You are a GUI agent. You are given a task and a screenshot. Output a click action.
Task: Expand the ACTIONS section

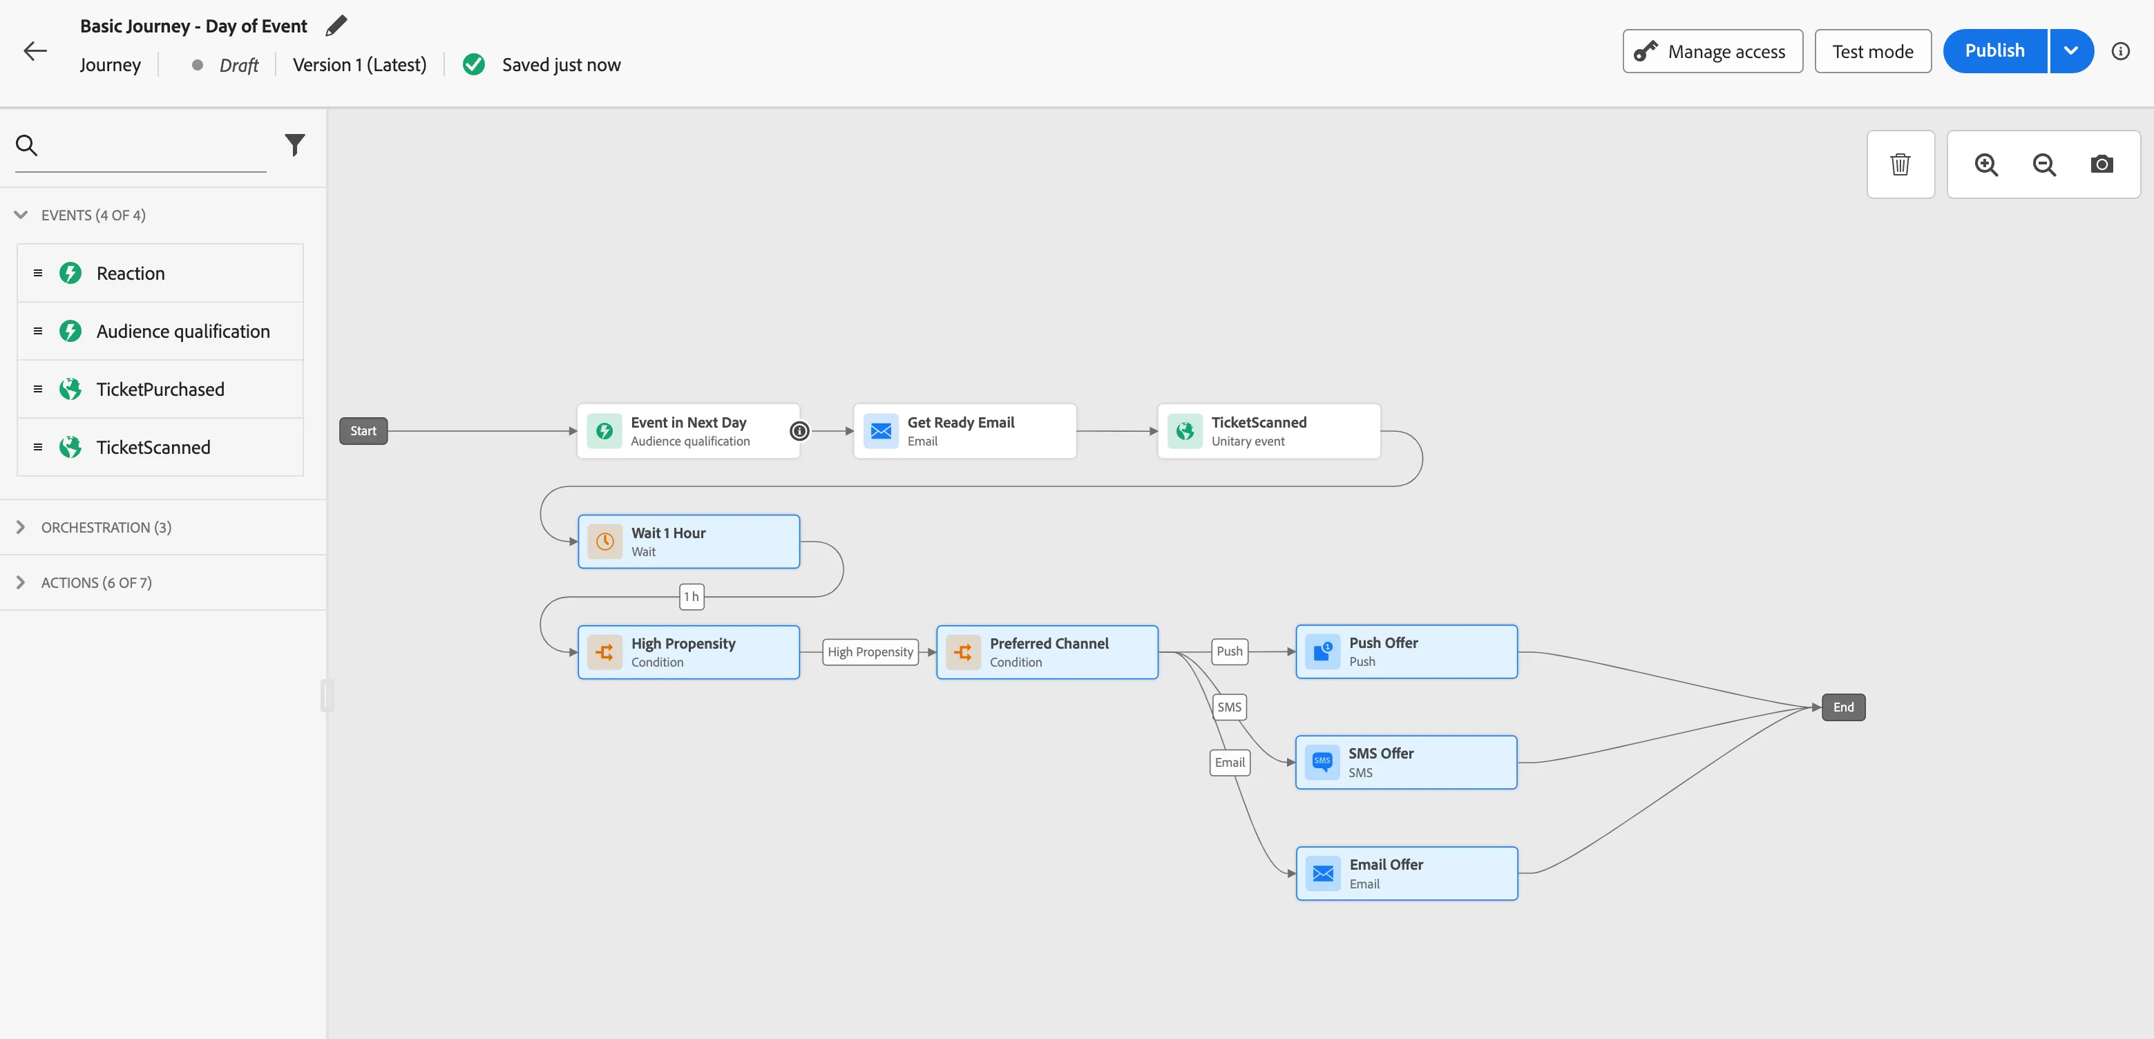(21, 582)
